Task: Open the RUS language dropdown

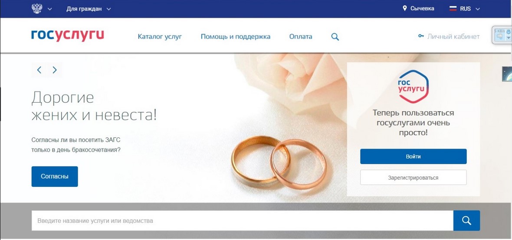Action: click(470, 9)
